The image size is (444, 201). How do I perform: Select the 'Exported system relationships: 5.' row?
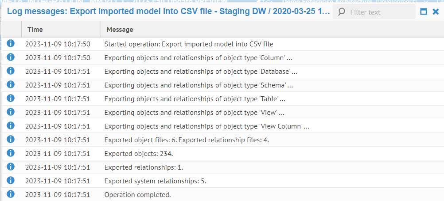click(155, 181)
